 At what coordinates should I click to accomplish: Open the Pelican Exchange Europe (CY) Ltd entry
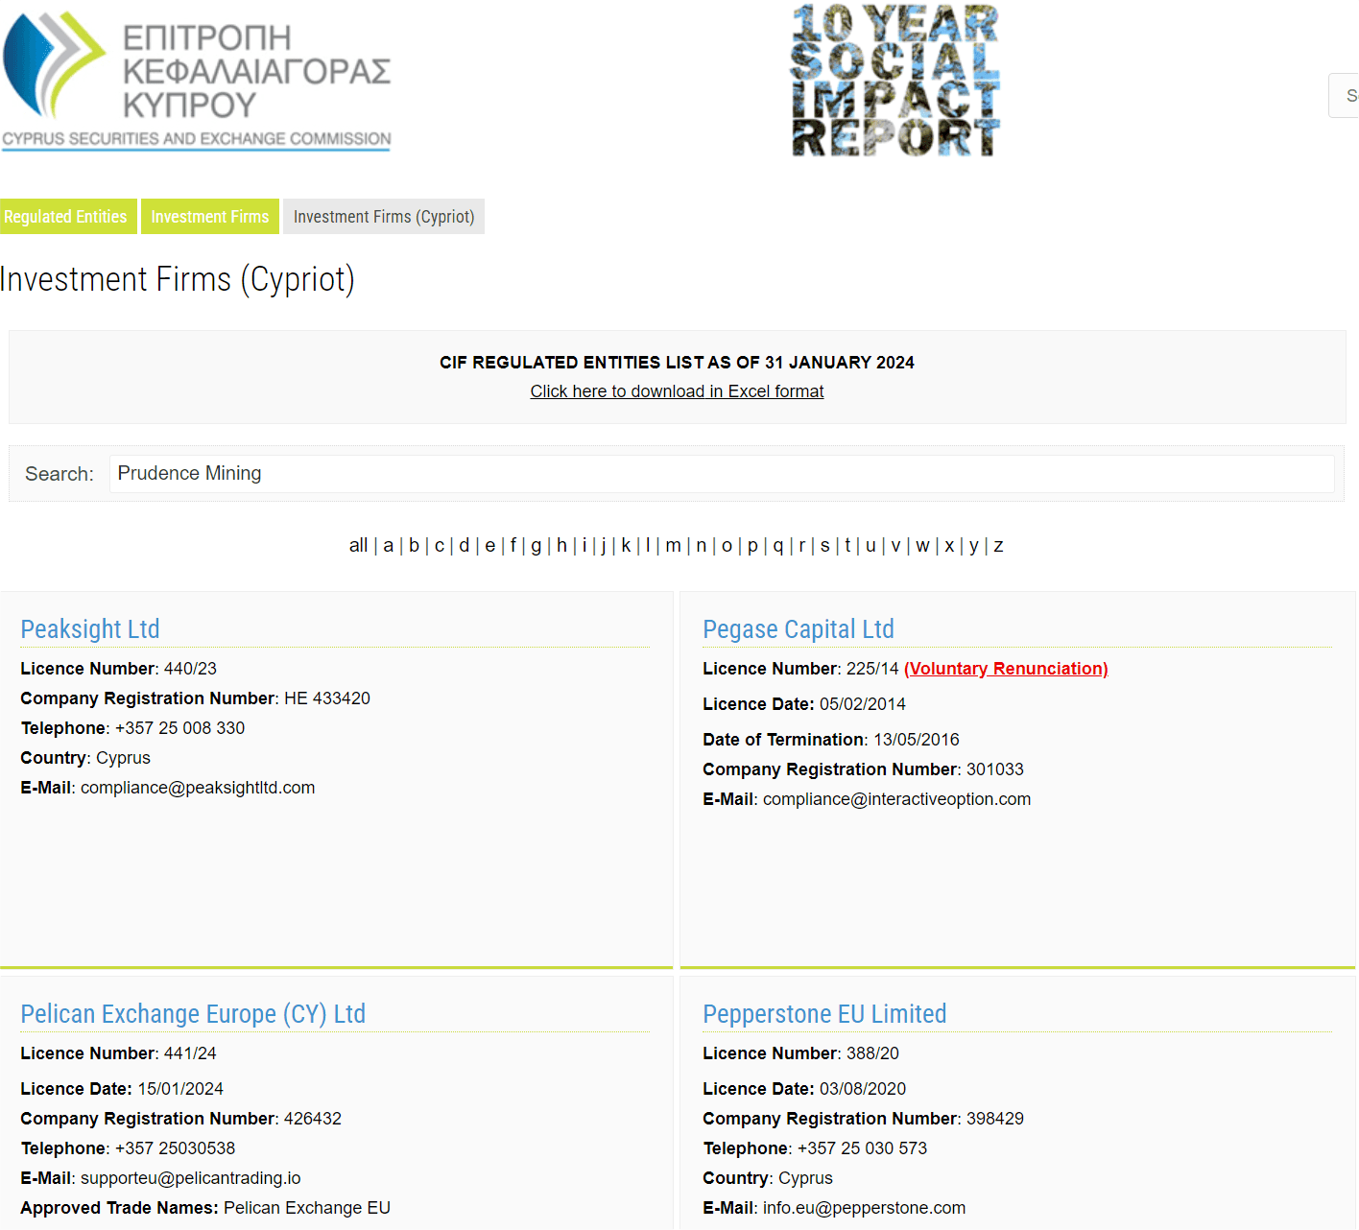[x=193, y=1014]
